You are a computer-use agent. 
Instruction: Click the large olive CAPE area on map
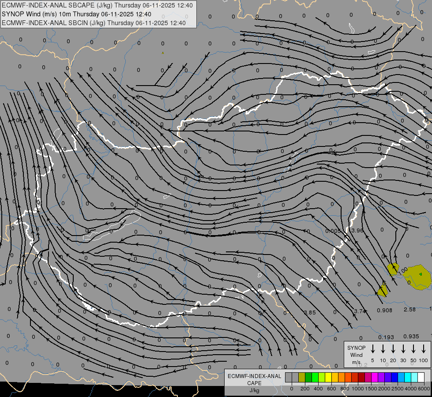(417, 278)
